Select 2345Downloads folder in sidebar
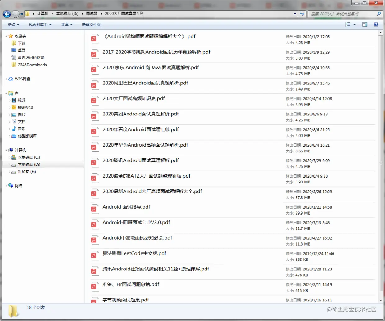The image size is (385, 321). [32, 65]
